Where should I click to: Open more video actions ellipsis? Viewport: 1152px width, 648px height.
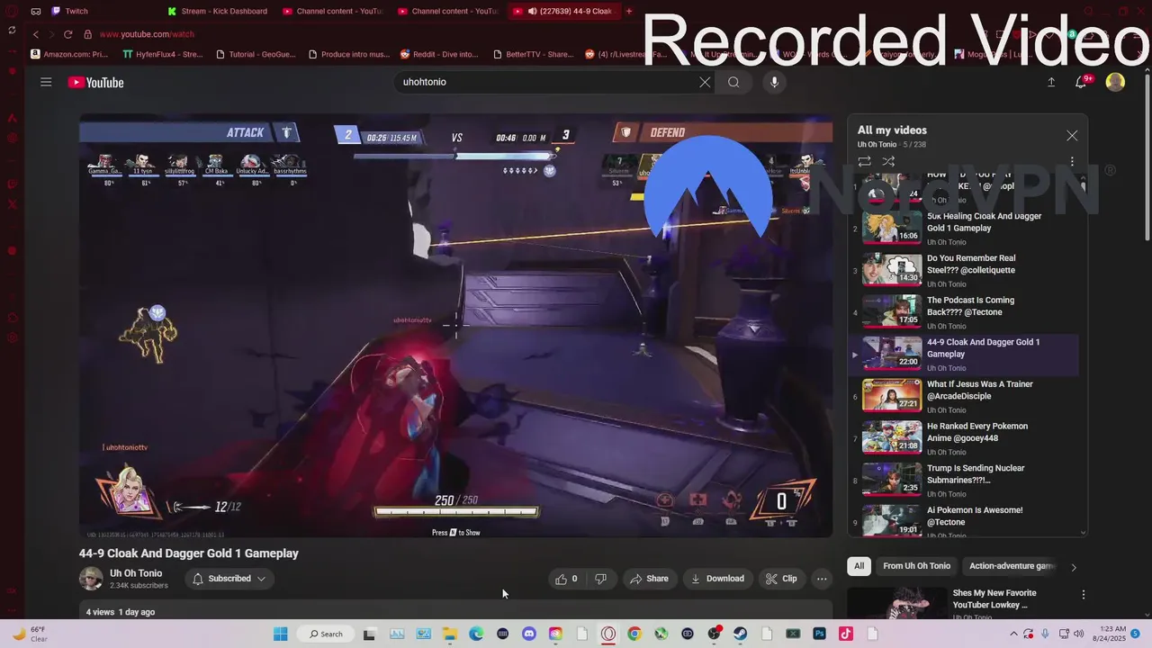pos(822,579)
